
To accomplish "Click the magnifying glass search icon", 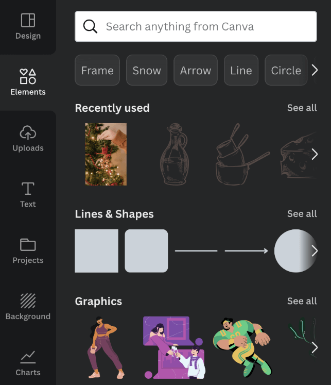I will click(90, 26).
